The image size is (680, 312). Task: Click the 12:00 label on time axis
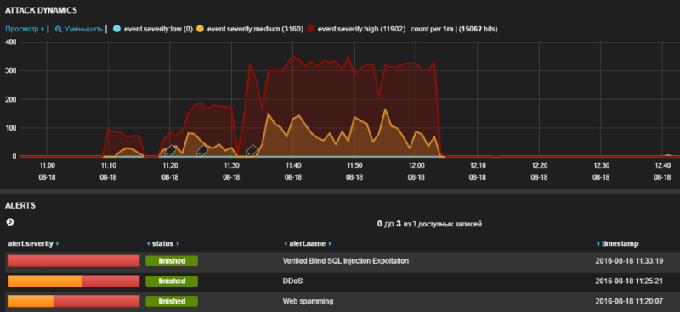point(416,165)
